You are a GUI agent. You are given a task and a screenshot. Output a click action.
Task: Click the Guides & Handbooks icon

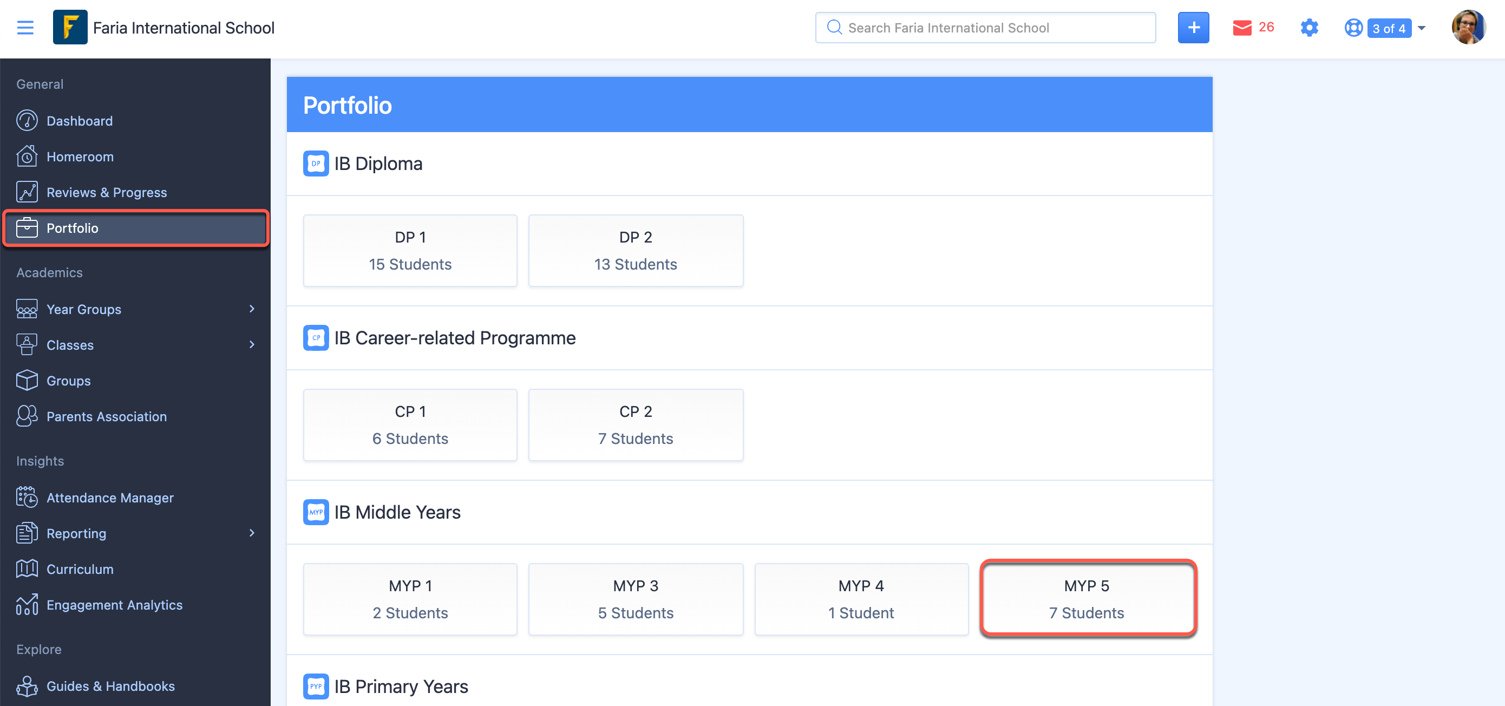[27, 686]
